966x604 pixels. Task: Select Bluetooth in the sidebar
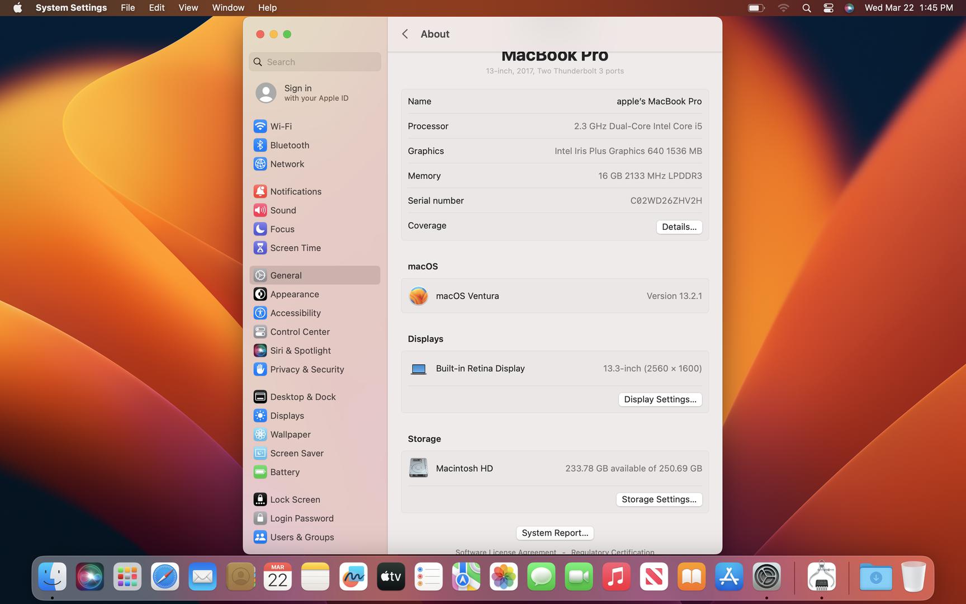click(289, 145)
